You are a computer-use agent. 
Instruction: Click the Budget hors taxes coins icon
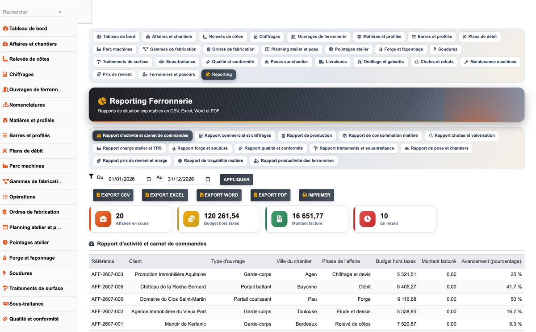[191, 219]
